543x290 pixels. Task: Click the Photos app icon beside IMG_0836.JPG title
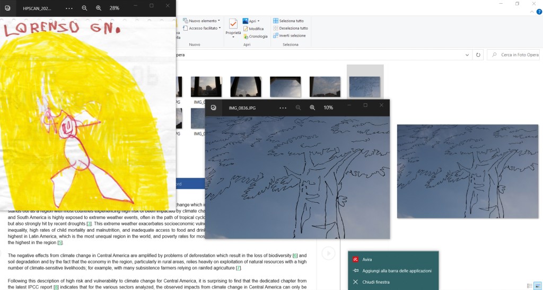pyautogui.click(x=213, y=107)
